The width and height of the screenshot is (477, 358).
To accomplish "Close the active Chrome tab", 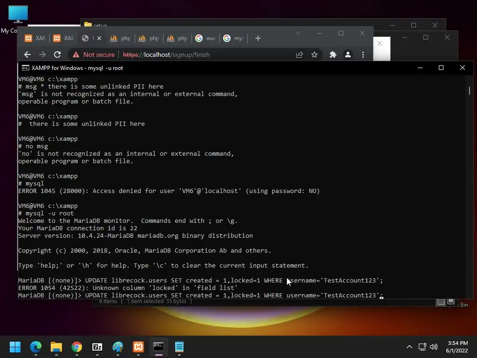I will 99,38.
